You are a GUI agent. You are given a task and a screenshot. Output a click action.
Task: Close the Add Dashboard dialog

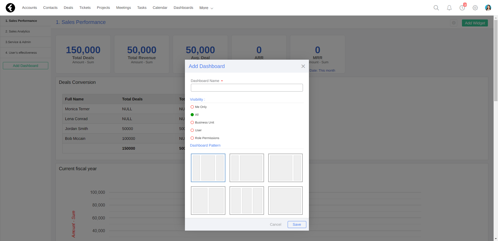(x=303, y=66)
